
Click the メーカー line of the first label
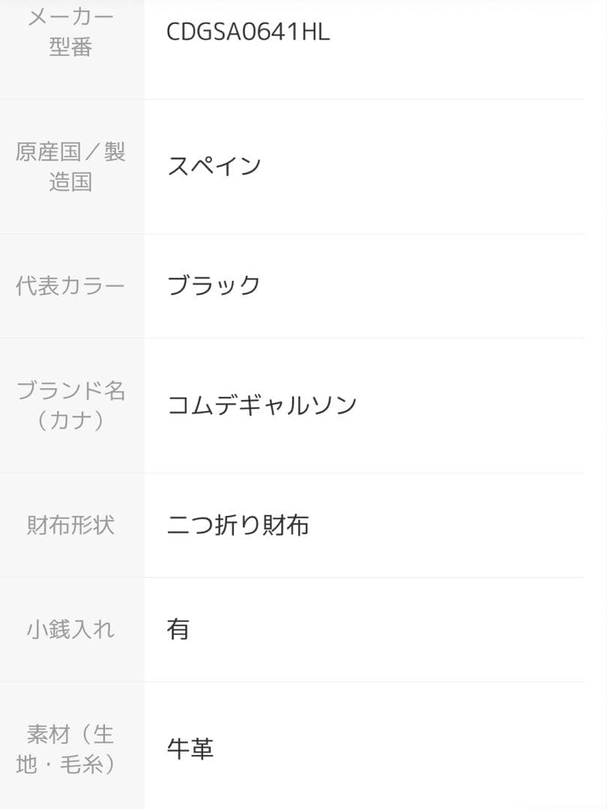[70, 17]
